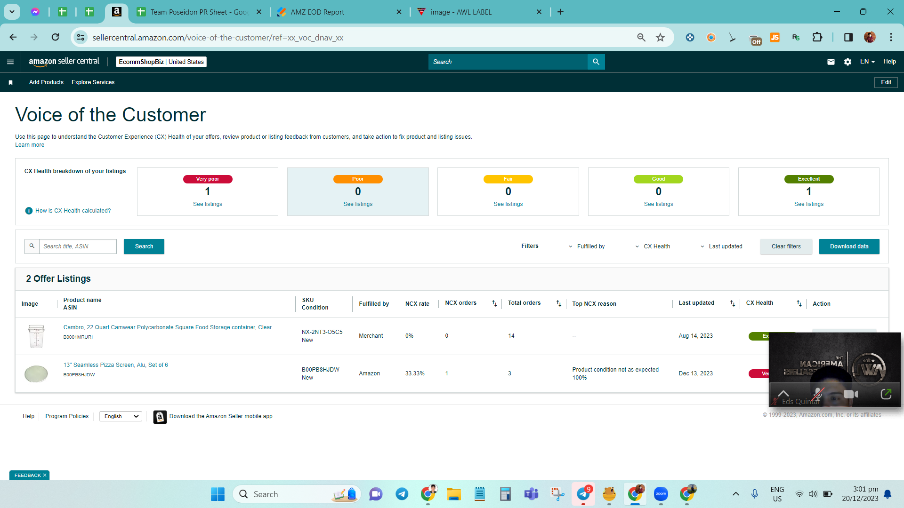This screenshot has width=904, height=508.
Task: Open the Cambro 22 Quart container listing
Action: tap(167, 327)
